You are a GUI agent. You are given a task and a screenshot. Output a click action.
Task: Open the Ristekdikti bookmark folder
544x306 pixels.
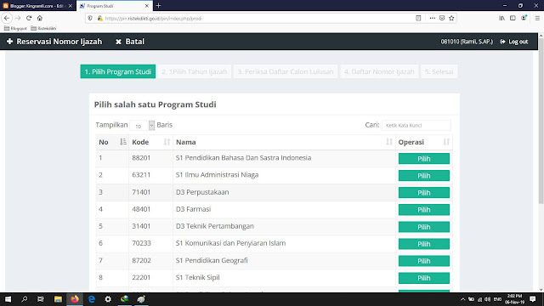coord(43,28)
